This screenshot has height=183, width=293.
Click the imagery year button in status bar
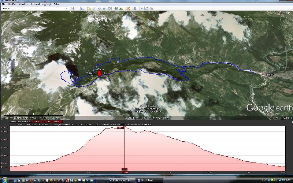58,118
